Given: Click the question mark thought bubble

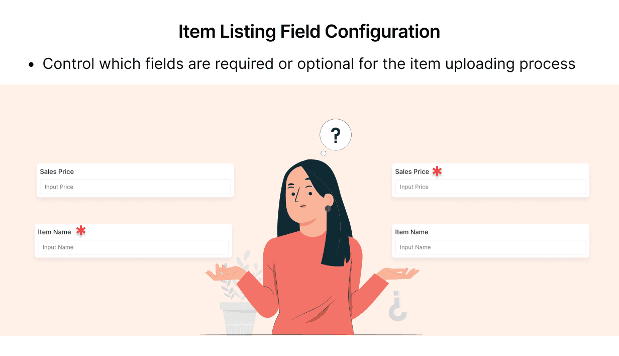Looking at the screenshot, I should 336,135.
